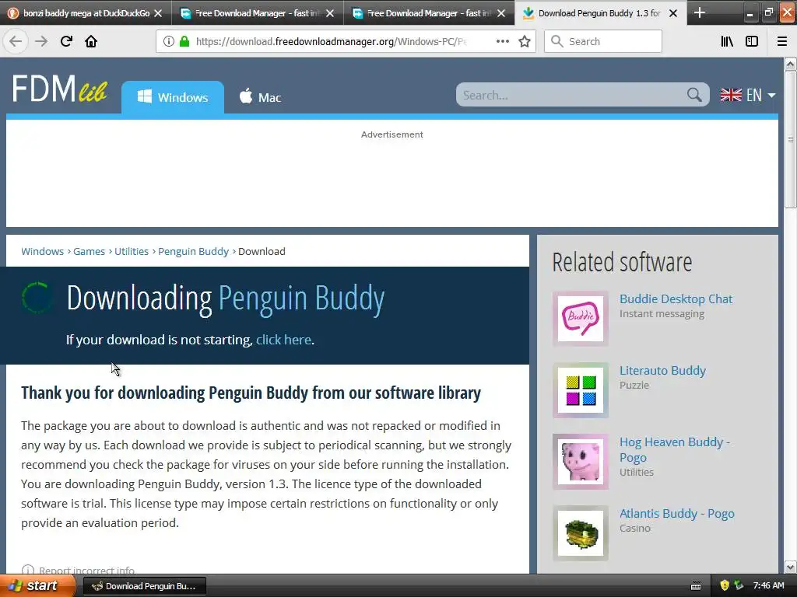Click the Utilities breadcrumb link
This screenshot has width=797, height=597.
coord(131,251)
